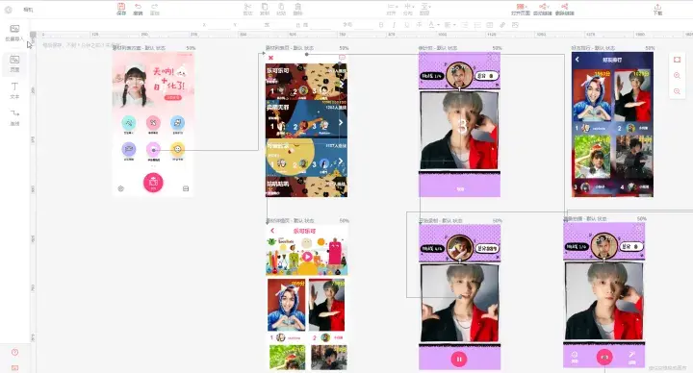Toggle Bold text formatting

coord(381,25)
